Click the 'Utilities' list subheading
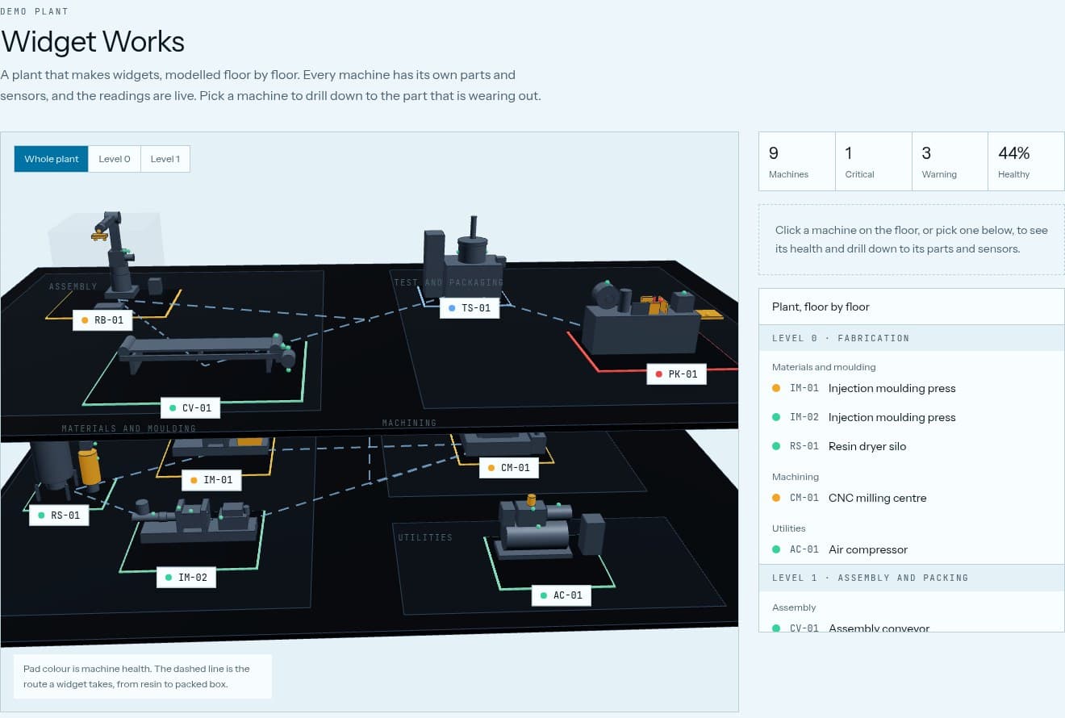The width and height of the screenshot is (1065, 718). [x=789, y=528]
